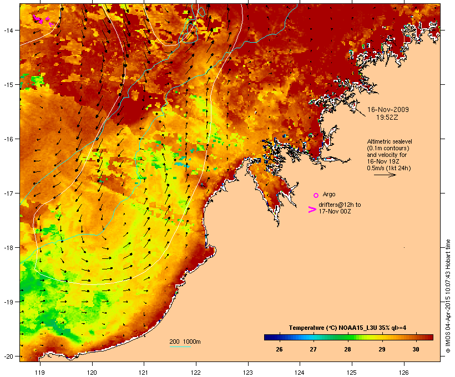Click the magenta Argo circle legend symbol
The width and height of the screenshot is (455, 377).
click(316, 195)
